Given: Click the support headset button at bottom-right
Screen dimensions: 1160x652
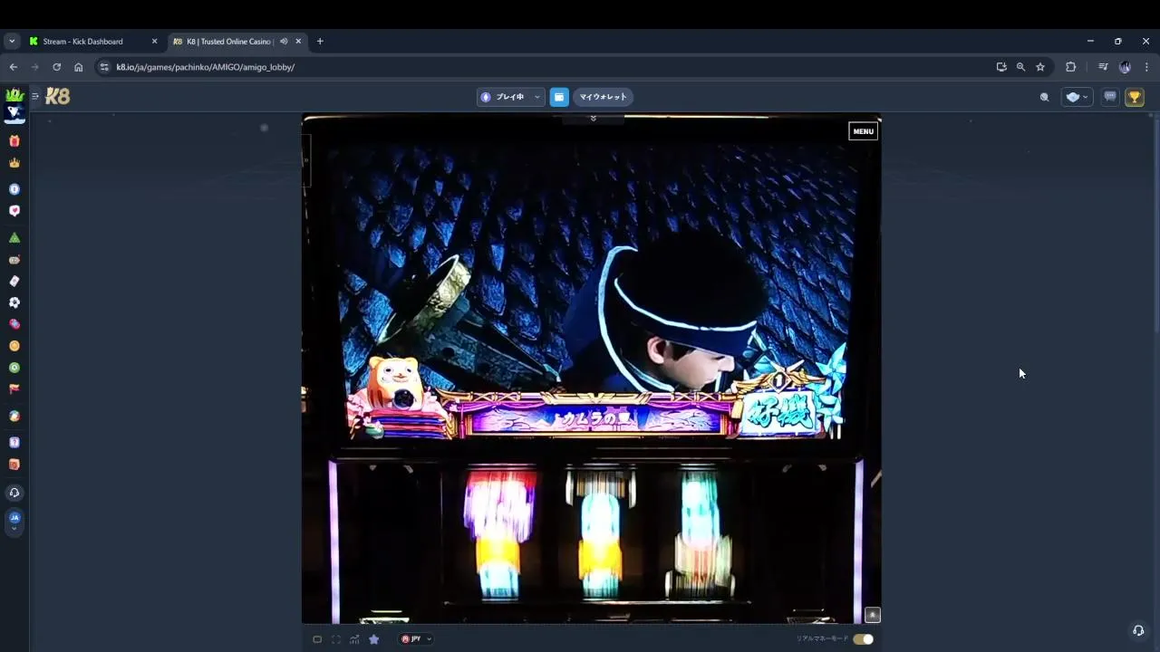Looking at the screenshot, I should [x=1138, y=631].
